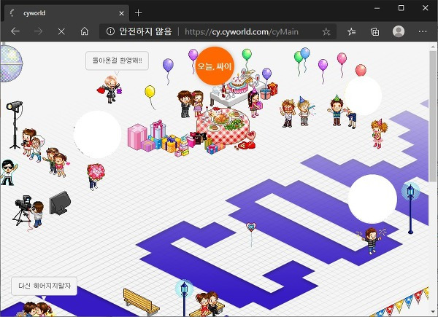
Task: Click the girl in the pink dress by the gifts table
Action: tap(254, 103)
